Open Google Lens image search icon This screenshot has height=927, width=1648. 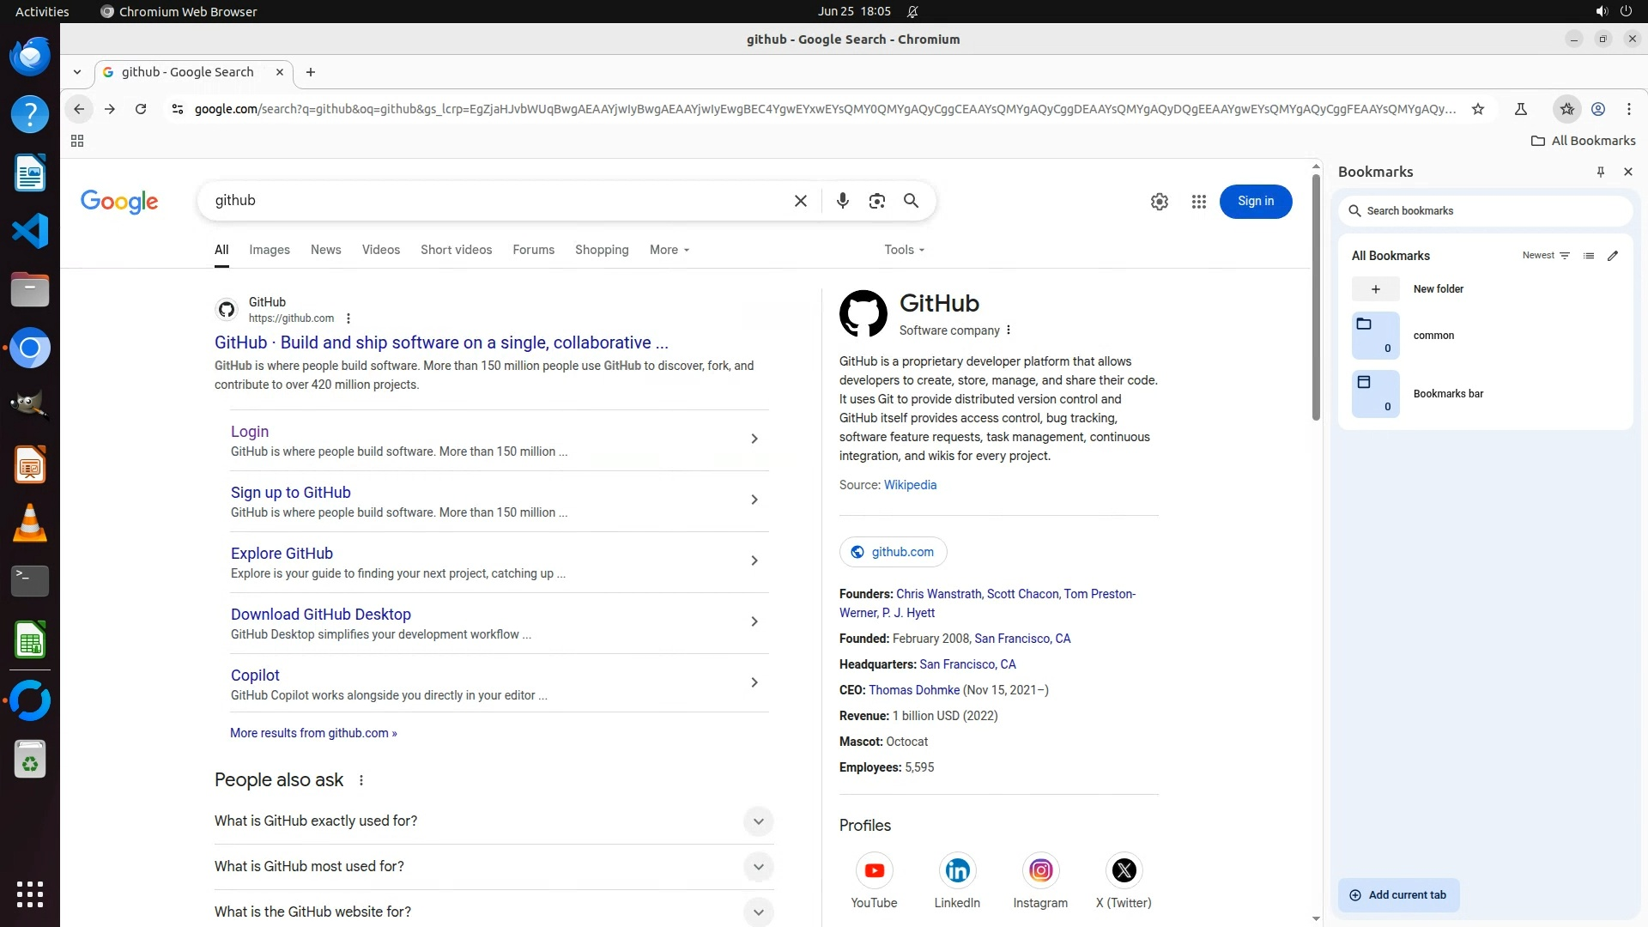pyautogui.click(x=876, y=201)
